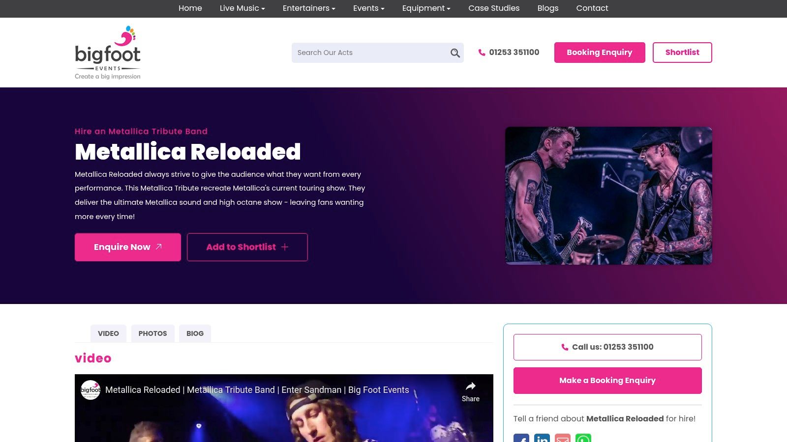Screen dimensions: 787x442
Task: Click the Metallica Reloaded band photo
Action: tap(608, 195)
